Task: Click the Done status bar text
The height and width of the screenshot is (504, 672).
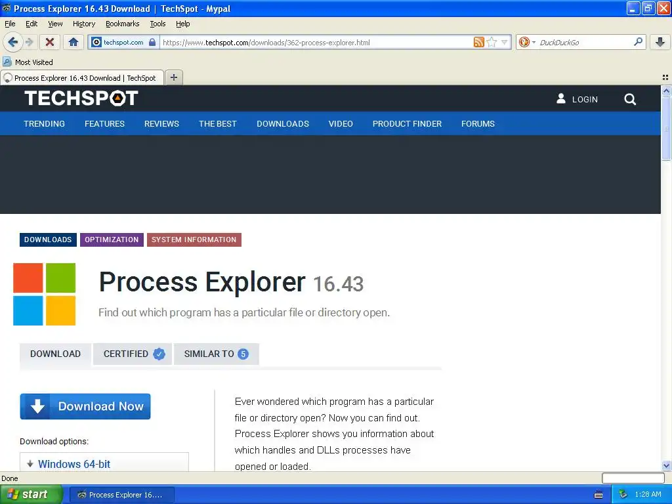Action: [x=9, y=478]
